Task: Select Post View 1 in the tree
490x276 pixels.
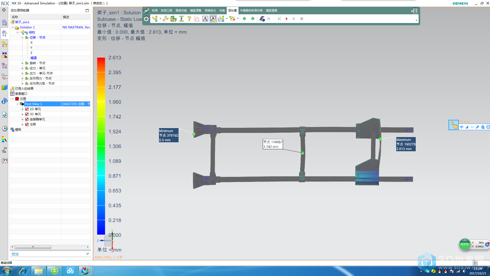Action: tap(33, 104)
